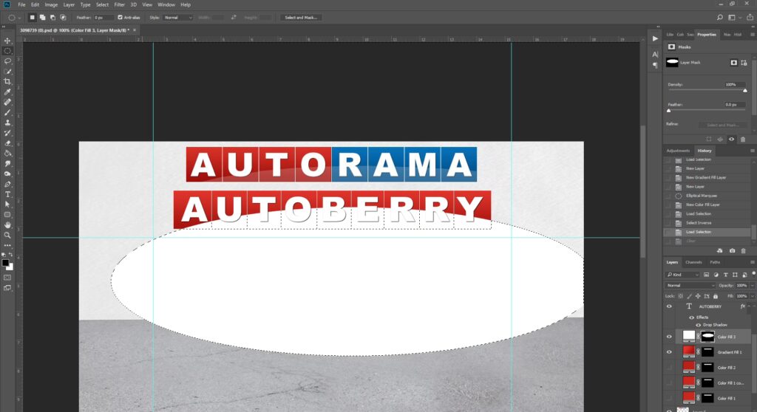757x412 pixels.
Task: Choose the Horizontal Type tool
Action: (x=7, y=194)
